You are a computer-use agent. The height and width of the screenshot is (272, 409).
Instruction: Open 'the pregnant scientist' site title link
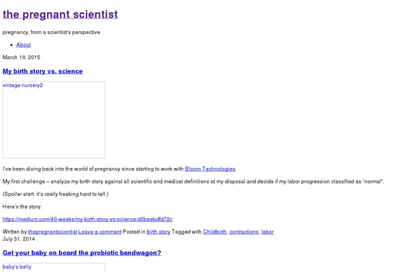(x=60, y=14)
